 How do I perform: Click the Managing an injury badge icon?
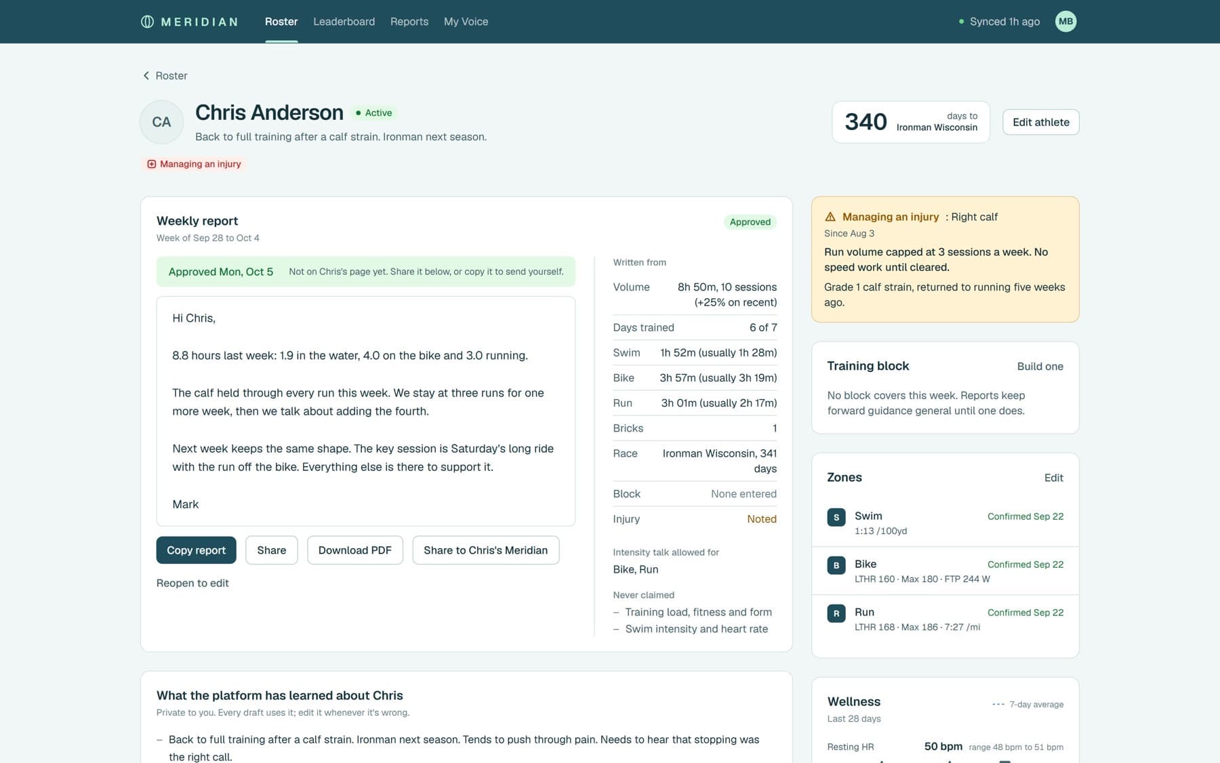152,164
